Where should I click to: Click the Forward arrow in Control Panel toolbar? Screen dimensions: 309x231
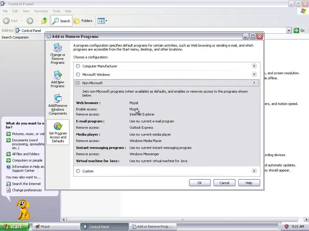click(x=30, y=21)
